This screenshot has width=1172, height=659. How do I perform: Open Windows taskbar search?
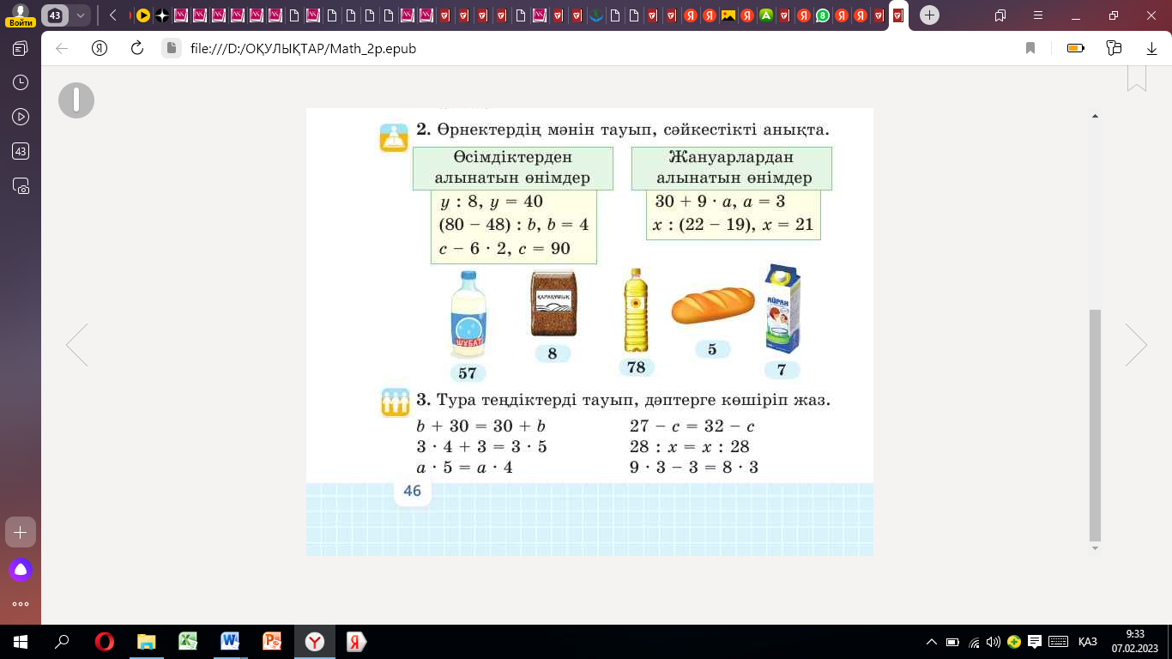(62, 642)
